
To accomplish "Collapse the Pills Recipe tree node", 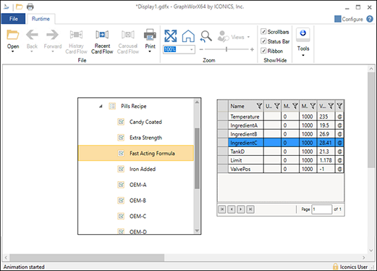I will [x=101, y=106].
